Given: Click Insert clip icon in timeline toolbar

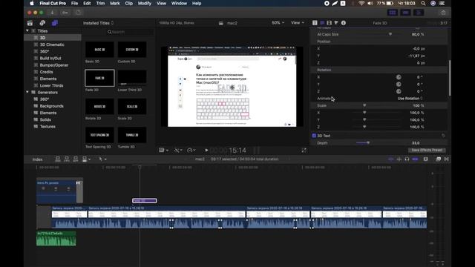Looking at the screenshot, I should tap(67, 159).
